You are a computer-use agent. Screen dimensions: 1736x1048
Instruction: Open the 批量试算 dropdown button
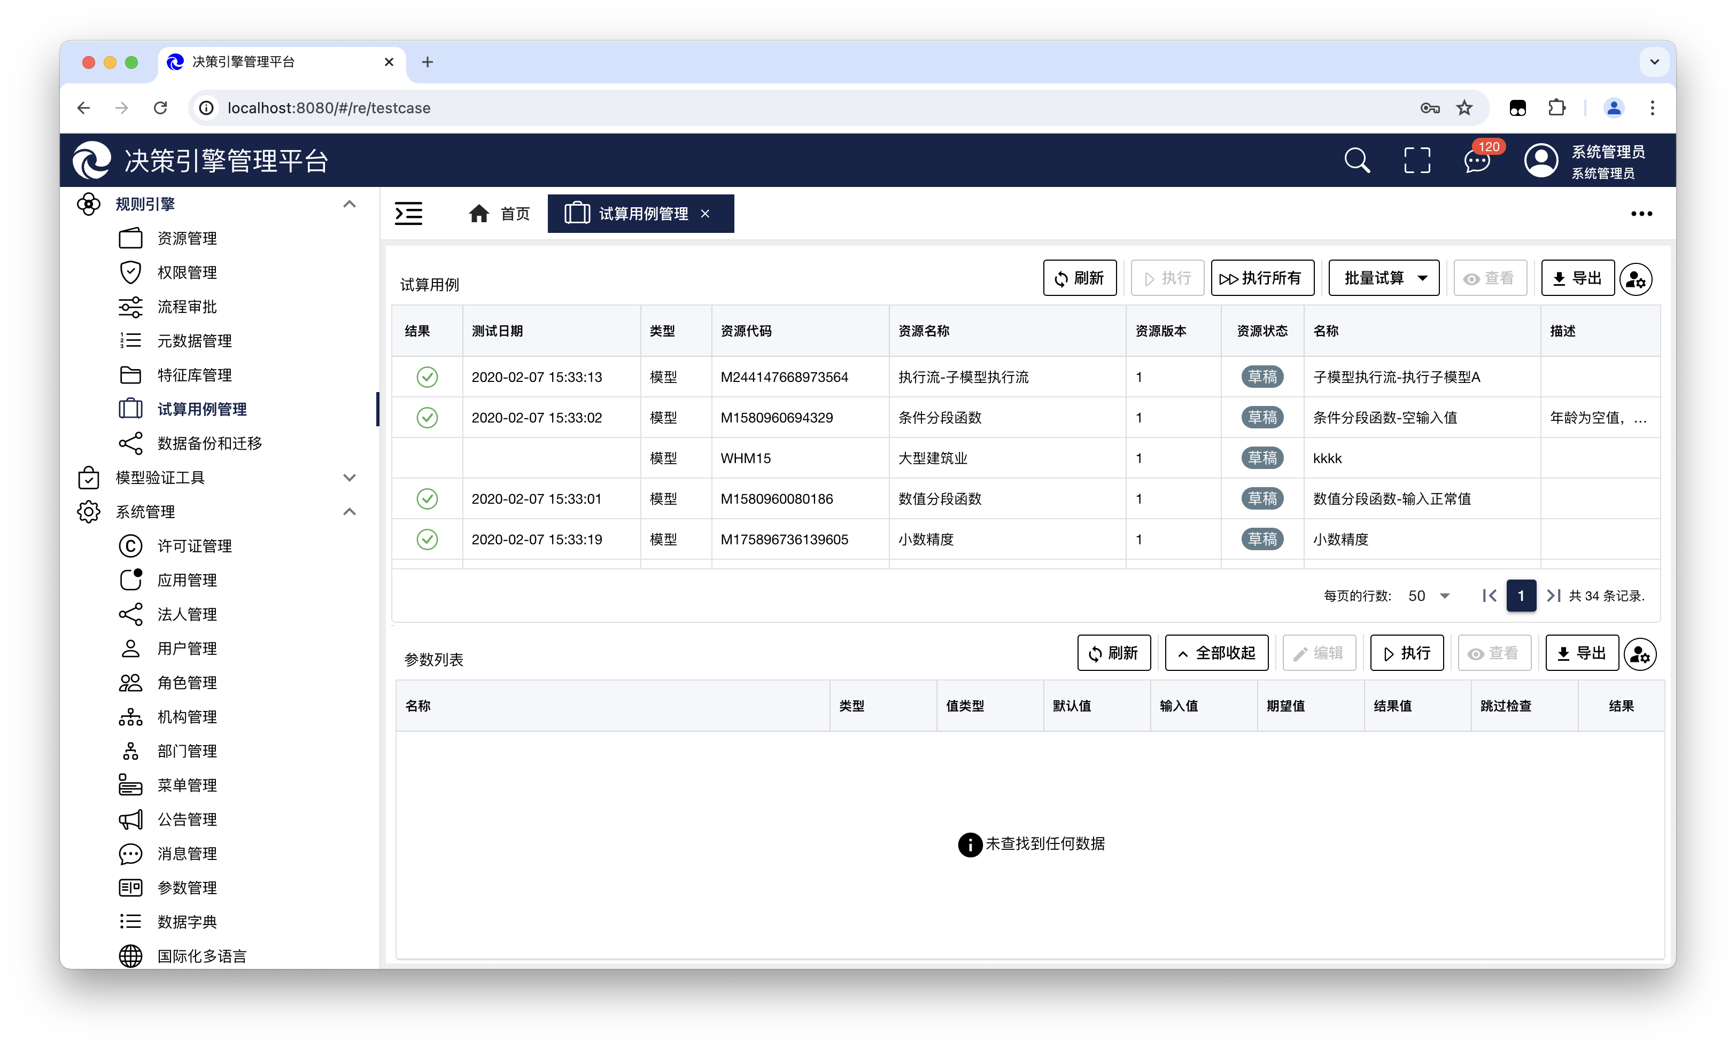(x=1384, y=278)
